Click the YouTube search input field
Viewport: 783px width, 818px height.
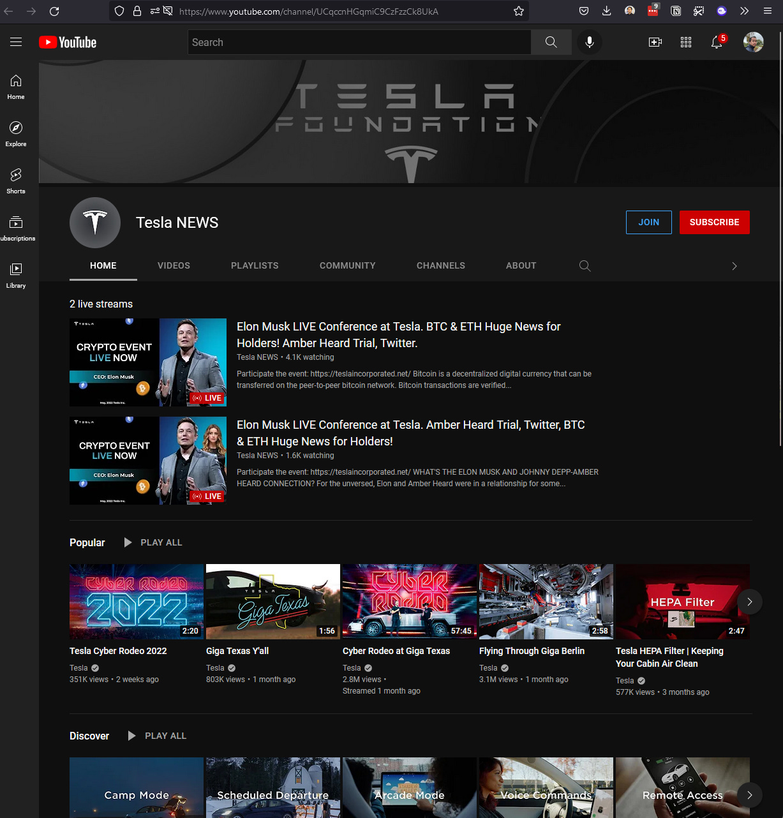(360, 42)
